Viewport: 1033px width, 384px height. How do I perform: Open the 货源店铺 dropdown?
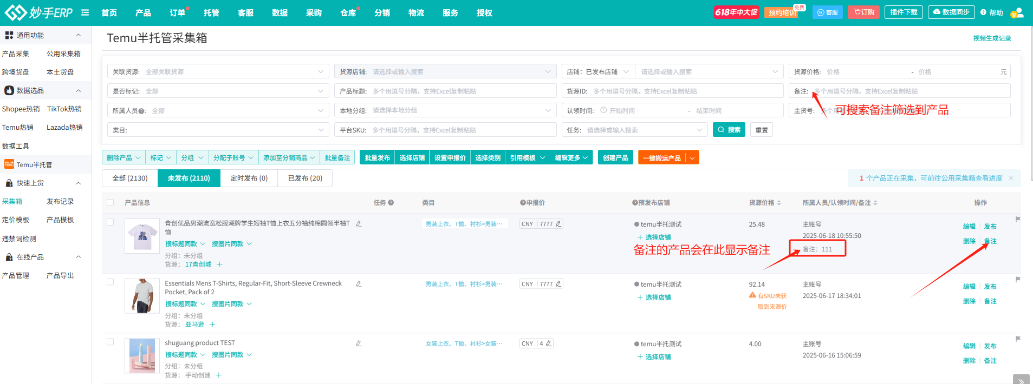445,71
